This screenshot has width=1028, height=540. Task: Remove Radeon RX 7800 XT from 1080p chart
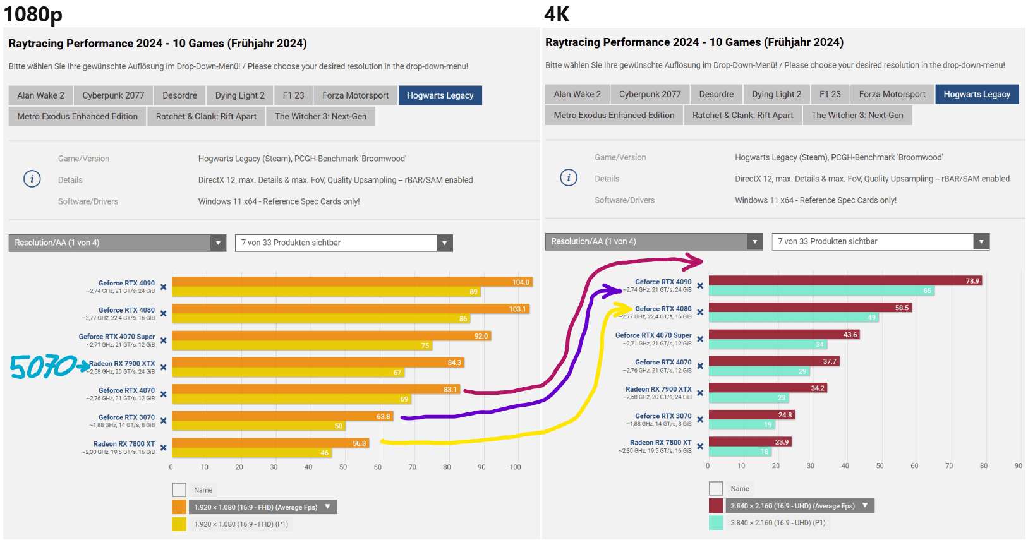tap(164, 448)
